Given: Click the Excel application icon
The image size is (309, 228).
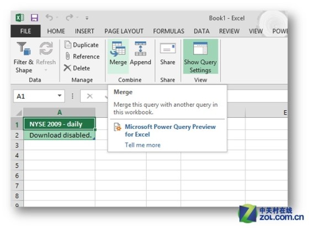Looking at the screenshot, I should click(x=20, y=18).
